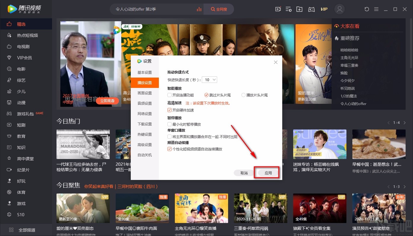Click the Tencent Video logo
Screen dimensions: 413x236
coord(24,9)
